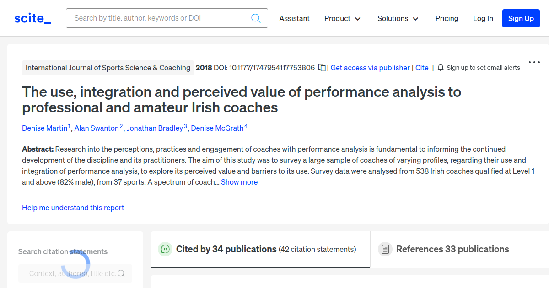Click the citation statements search magnifier

121,273
